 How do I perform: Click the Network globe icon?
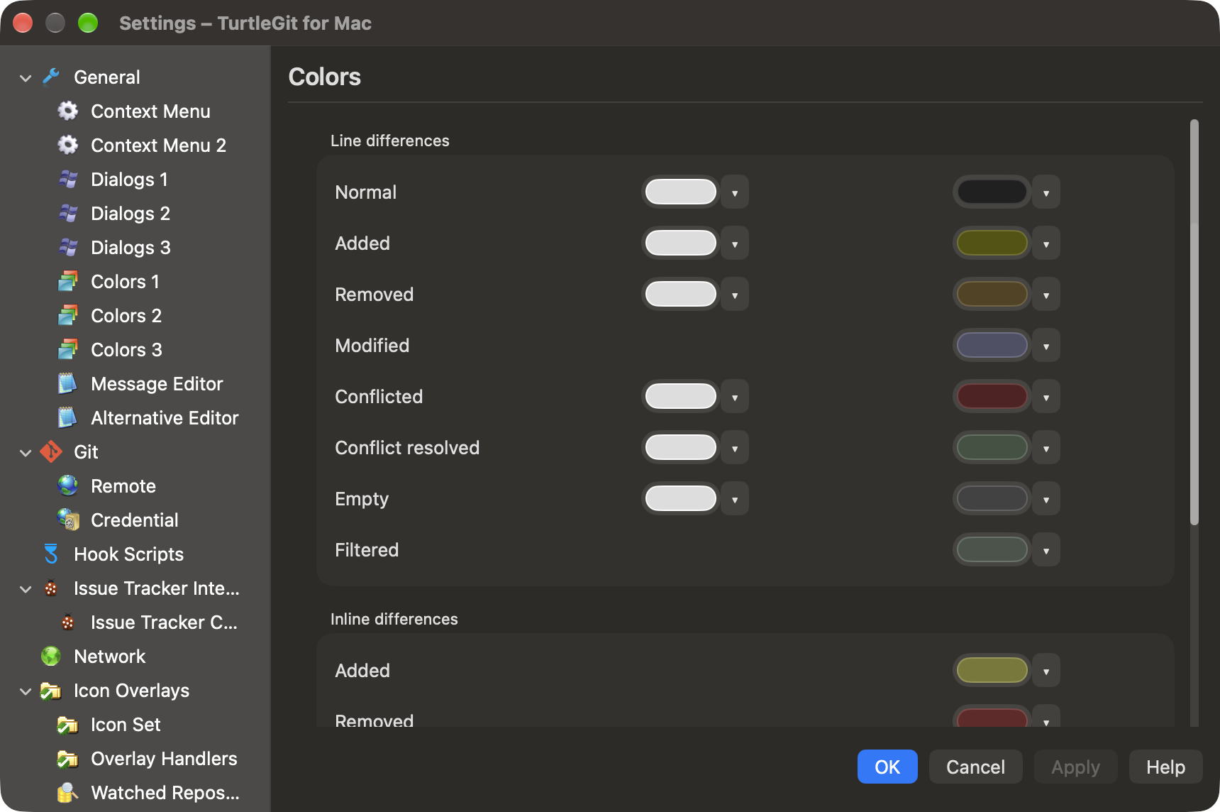51,656
